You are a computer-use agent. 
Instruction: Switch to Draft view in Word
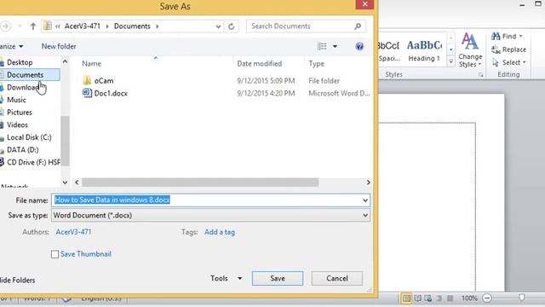[x=450, y=298]
